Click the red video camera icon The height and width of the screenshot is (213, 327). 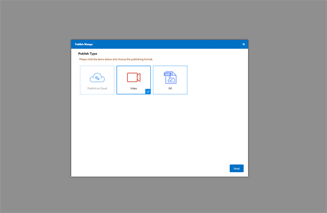133,77
